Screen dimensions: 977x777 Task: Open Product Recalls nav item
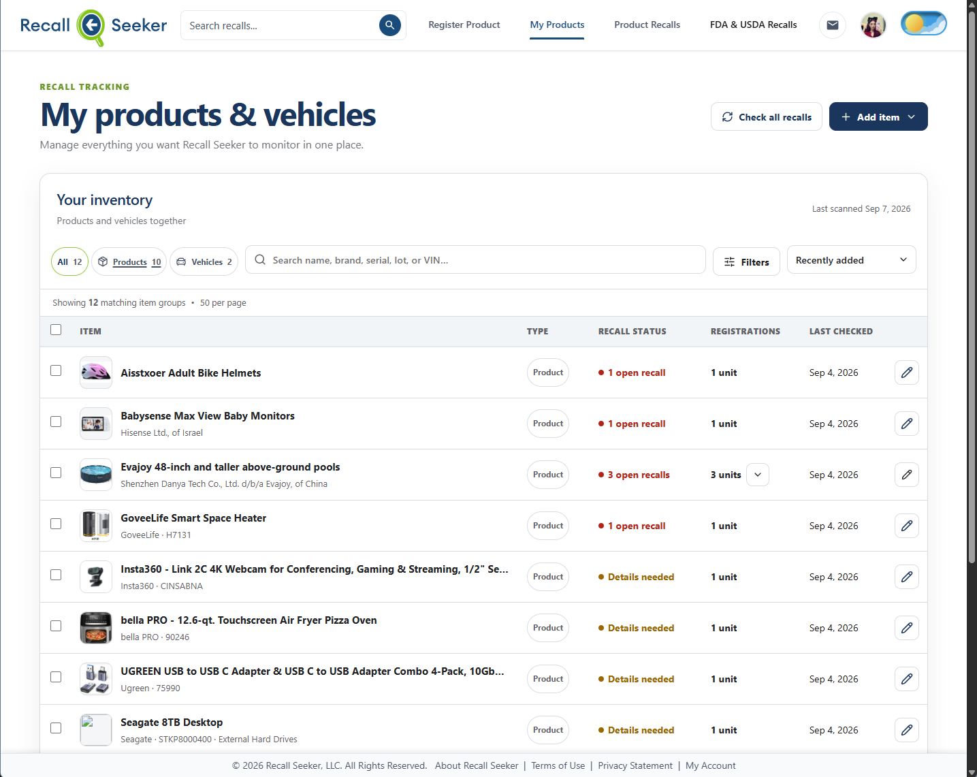tap(647, 25)
